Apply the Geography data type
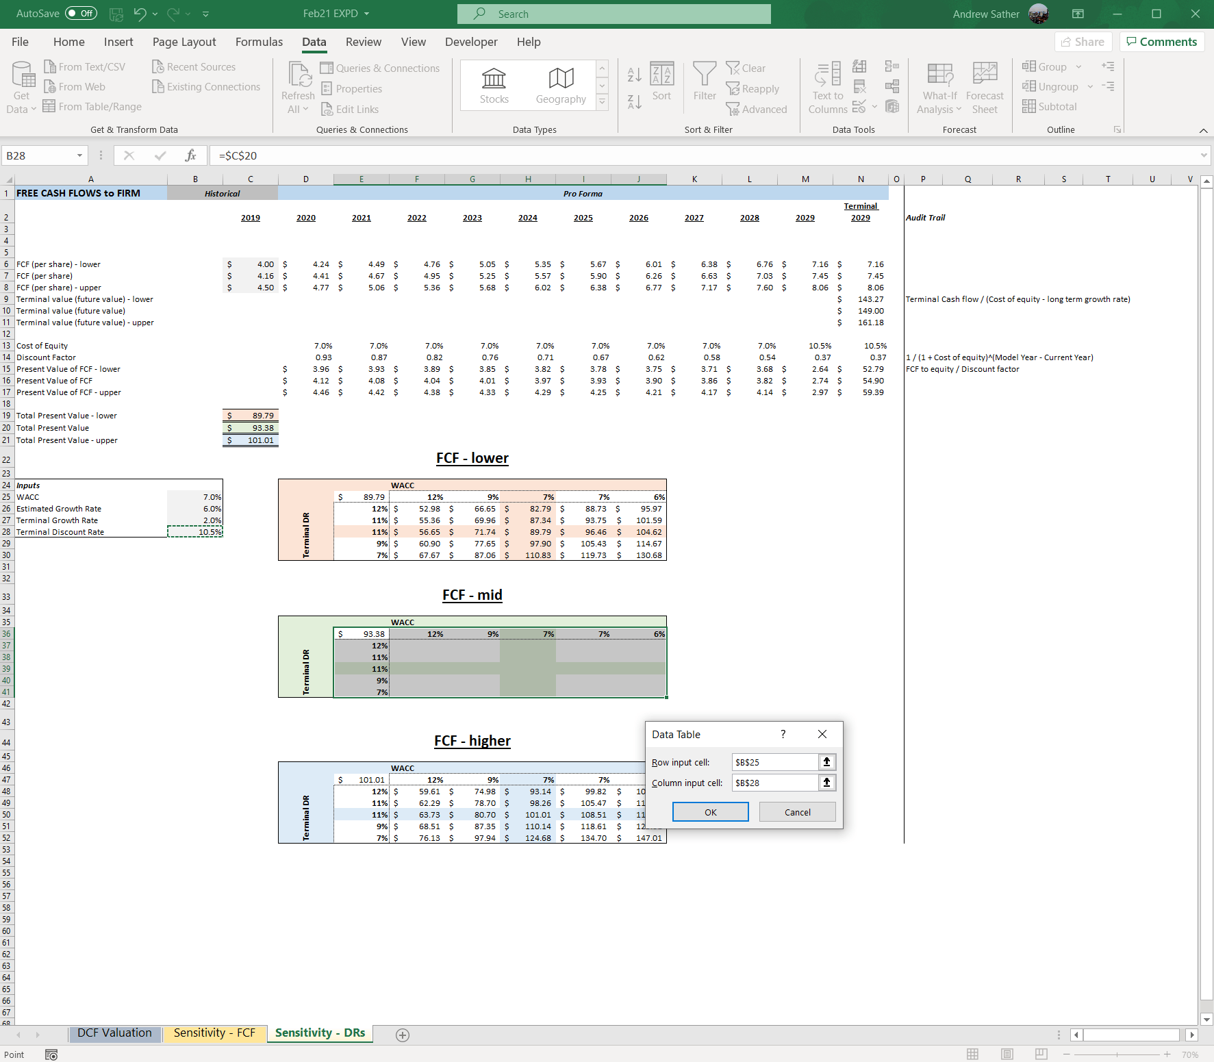1214x1062 pixels. click(560, 84)
